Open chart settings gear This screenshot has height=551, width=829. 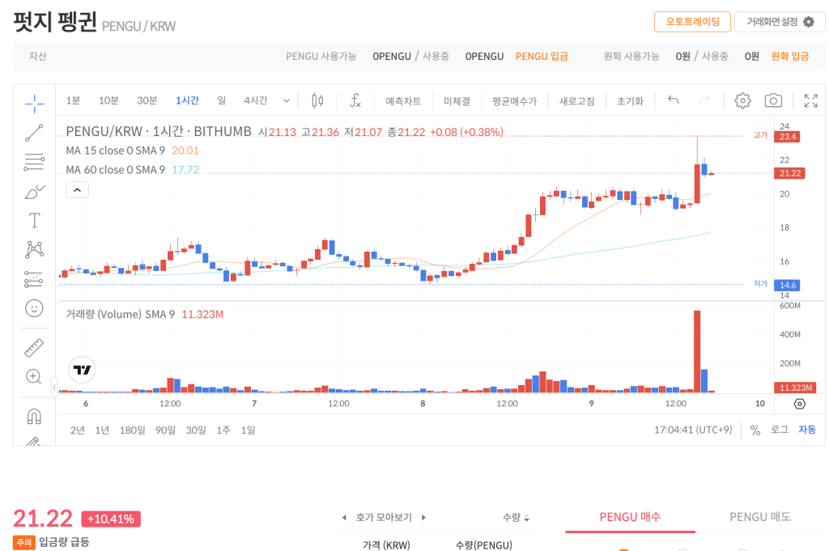(742, 100)
